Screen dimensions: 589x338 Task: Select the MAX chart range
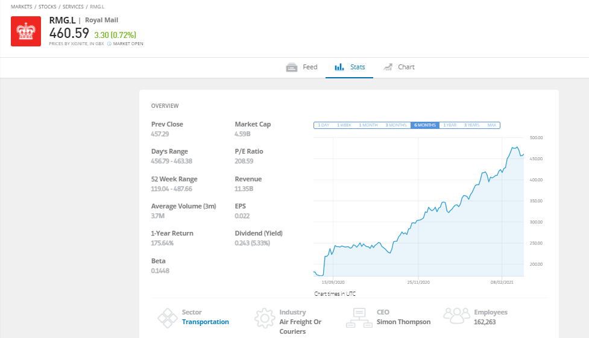[492, 125]
